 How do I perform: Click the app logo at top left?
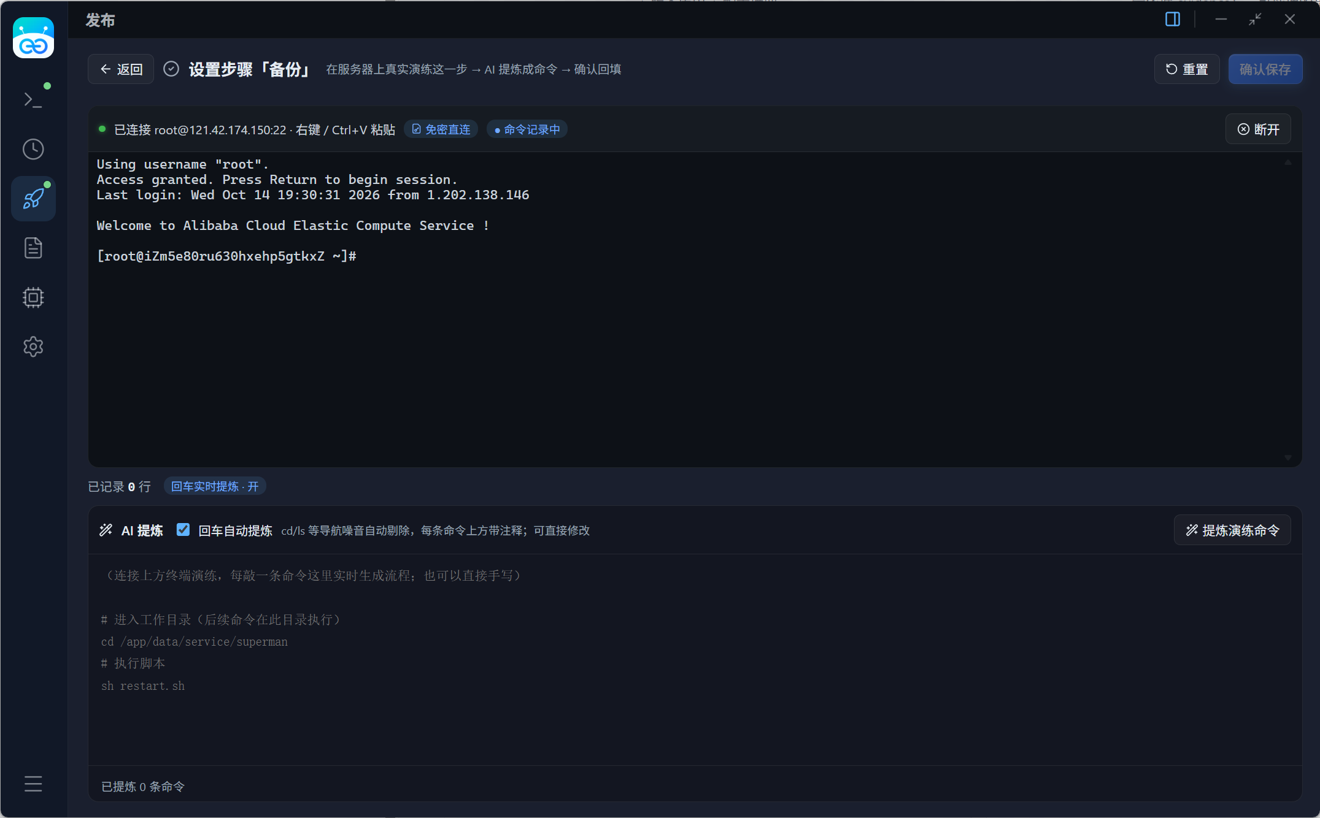[x=33, y=37]
